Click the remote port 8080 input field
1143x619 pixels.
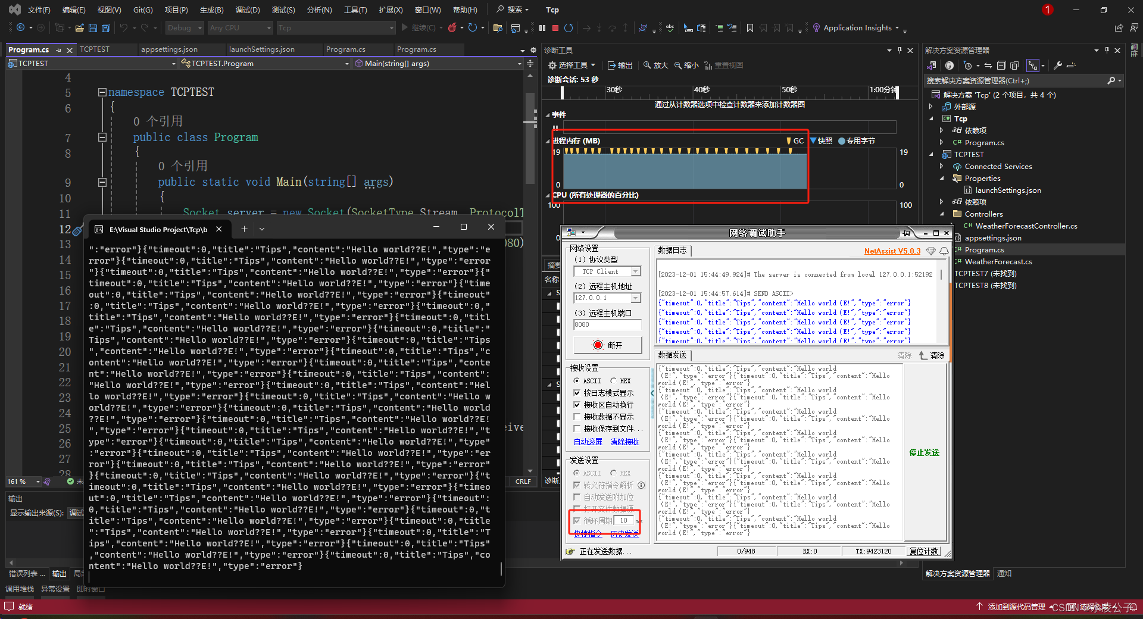point(607,325)
